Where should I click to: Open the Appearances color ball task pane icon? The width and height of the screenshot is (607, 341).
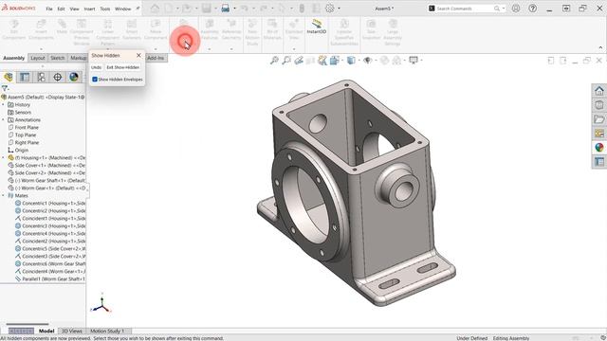pyautogui.click(x=599, y=148)
